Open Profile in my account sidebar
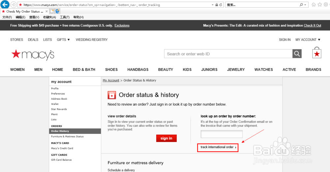 55,88
